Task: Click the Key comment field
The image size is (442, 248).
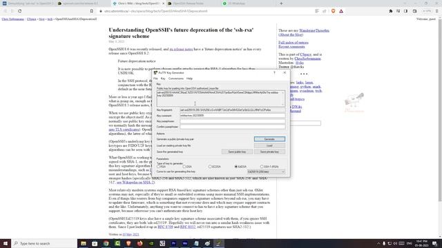Action: point(232,116)
